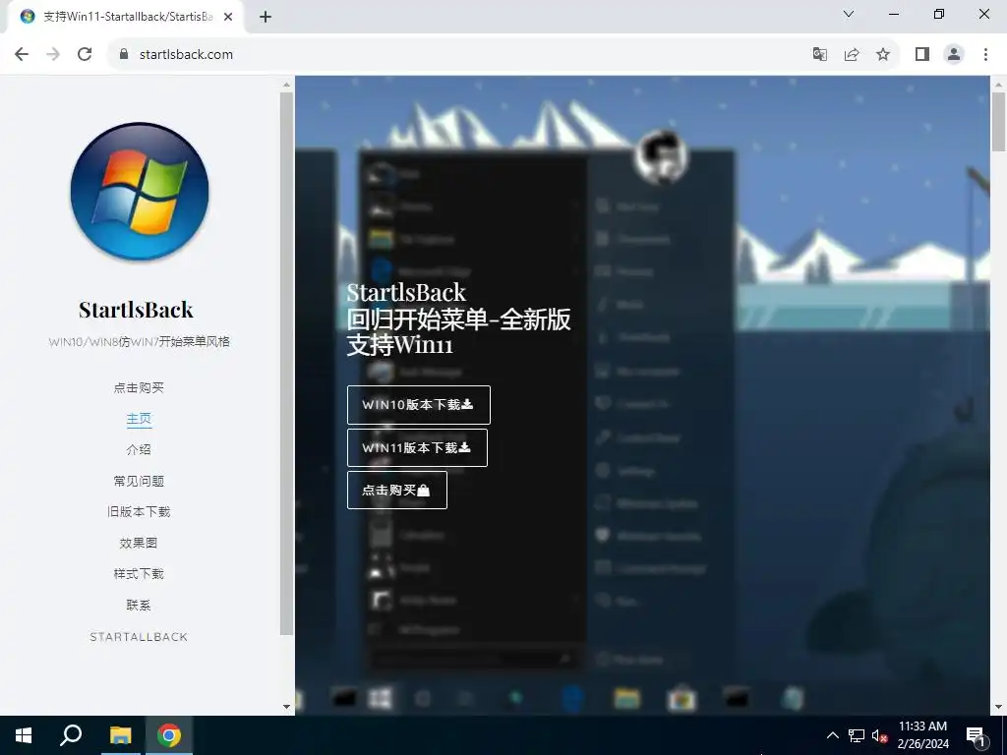Open 样式下载 in the sidebar
This screenshot has height=755, width=1007.
tap(139, 573)
